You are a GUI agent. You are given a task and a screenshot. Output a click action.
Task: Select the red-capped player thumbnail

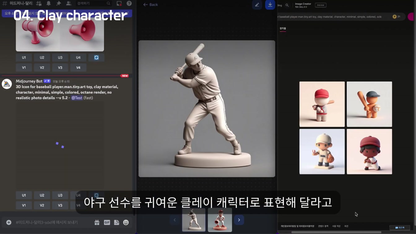220,220
